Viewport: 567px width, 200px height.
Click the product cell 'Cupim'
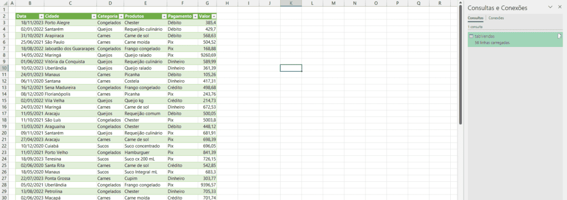click(x=146, y=178)
